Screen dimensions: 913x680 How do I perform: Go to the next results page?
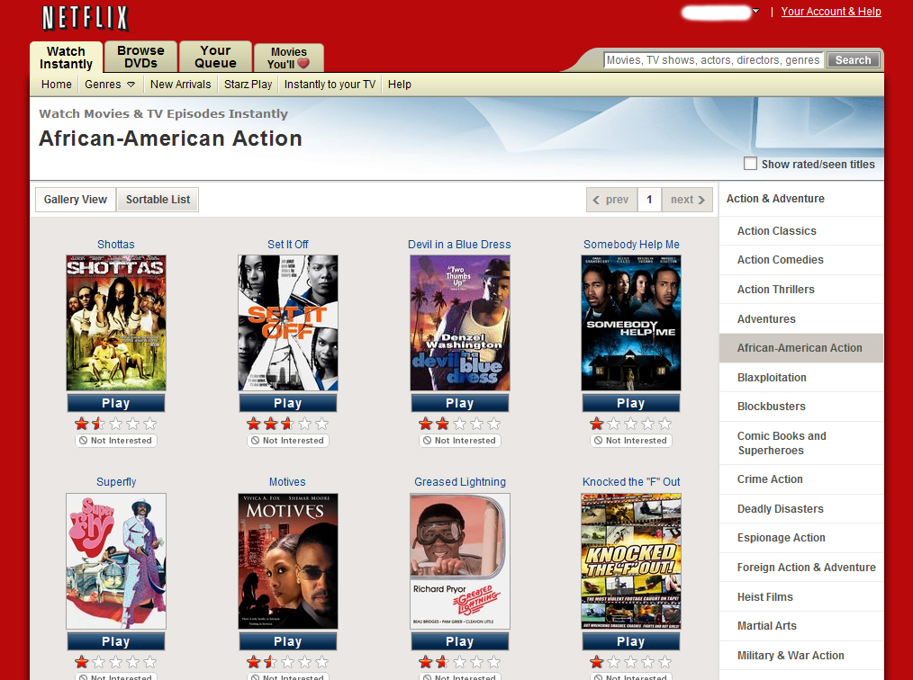click(x=688, y=200)
